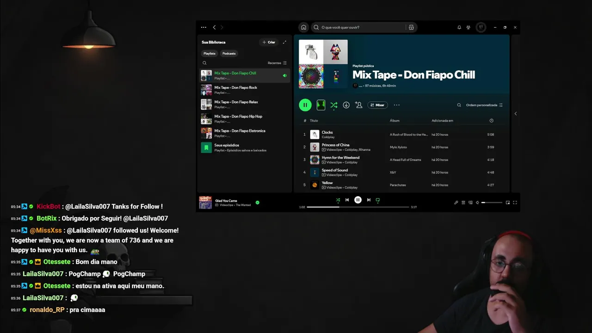Play the track Clocks
592x333 pixels.
click(x=401, y=135)
